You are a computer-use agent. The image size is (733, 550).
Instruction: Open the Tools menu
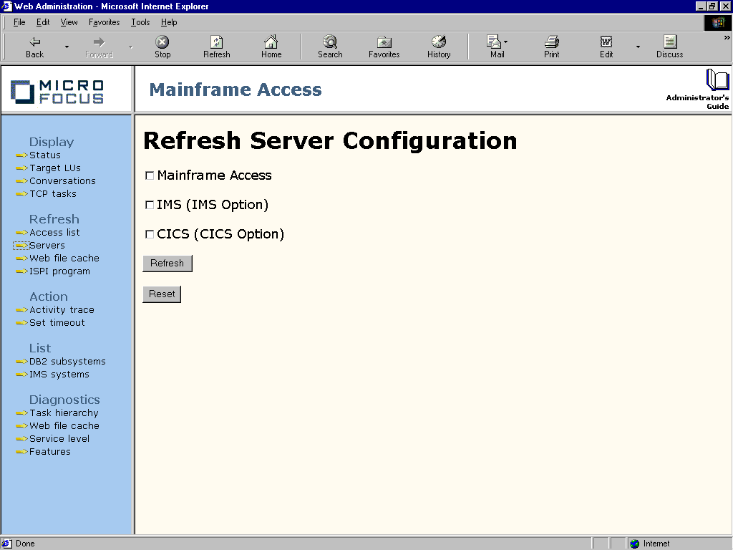140,22
